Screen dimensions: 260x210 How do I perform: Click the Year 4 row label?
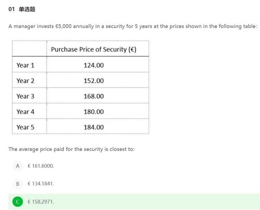[x=25, y=112]
